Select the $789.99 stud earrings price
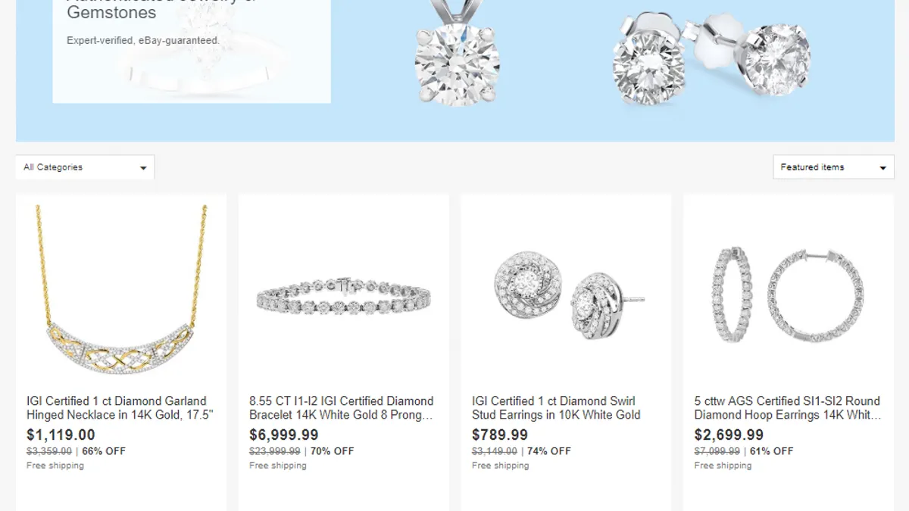The image size is (909, 511). point(500,435)
